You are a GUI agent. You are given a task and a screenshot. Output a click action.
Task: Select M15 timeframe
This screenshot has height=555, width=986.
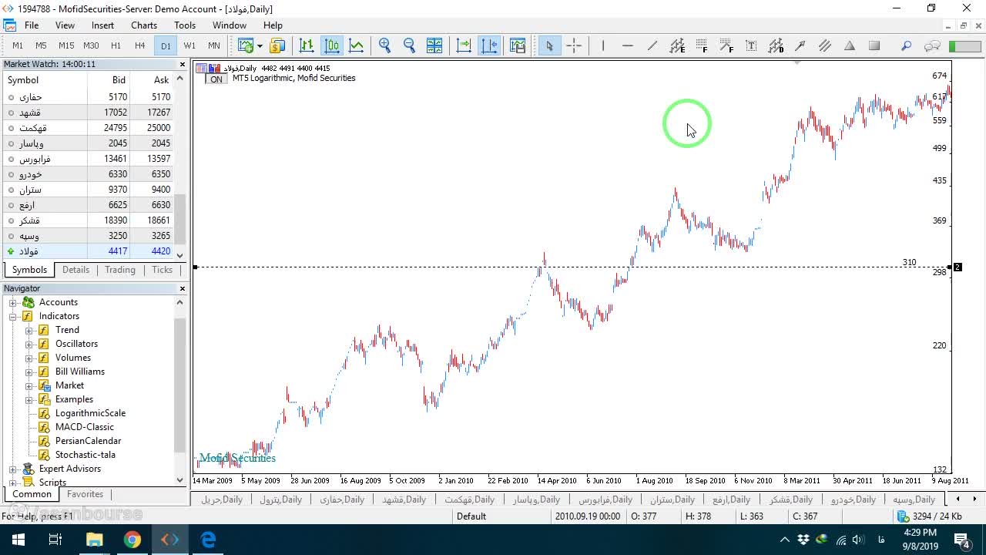(x=66, y=45)
